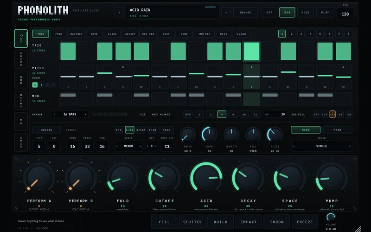Trigger the FREEZE button

point(305,222)
